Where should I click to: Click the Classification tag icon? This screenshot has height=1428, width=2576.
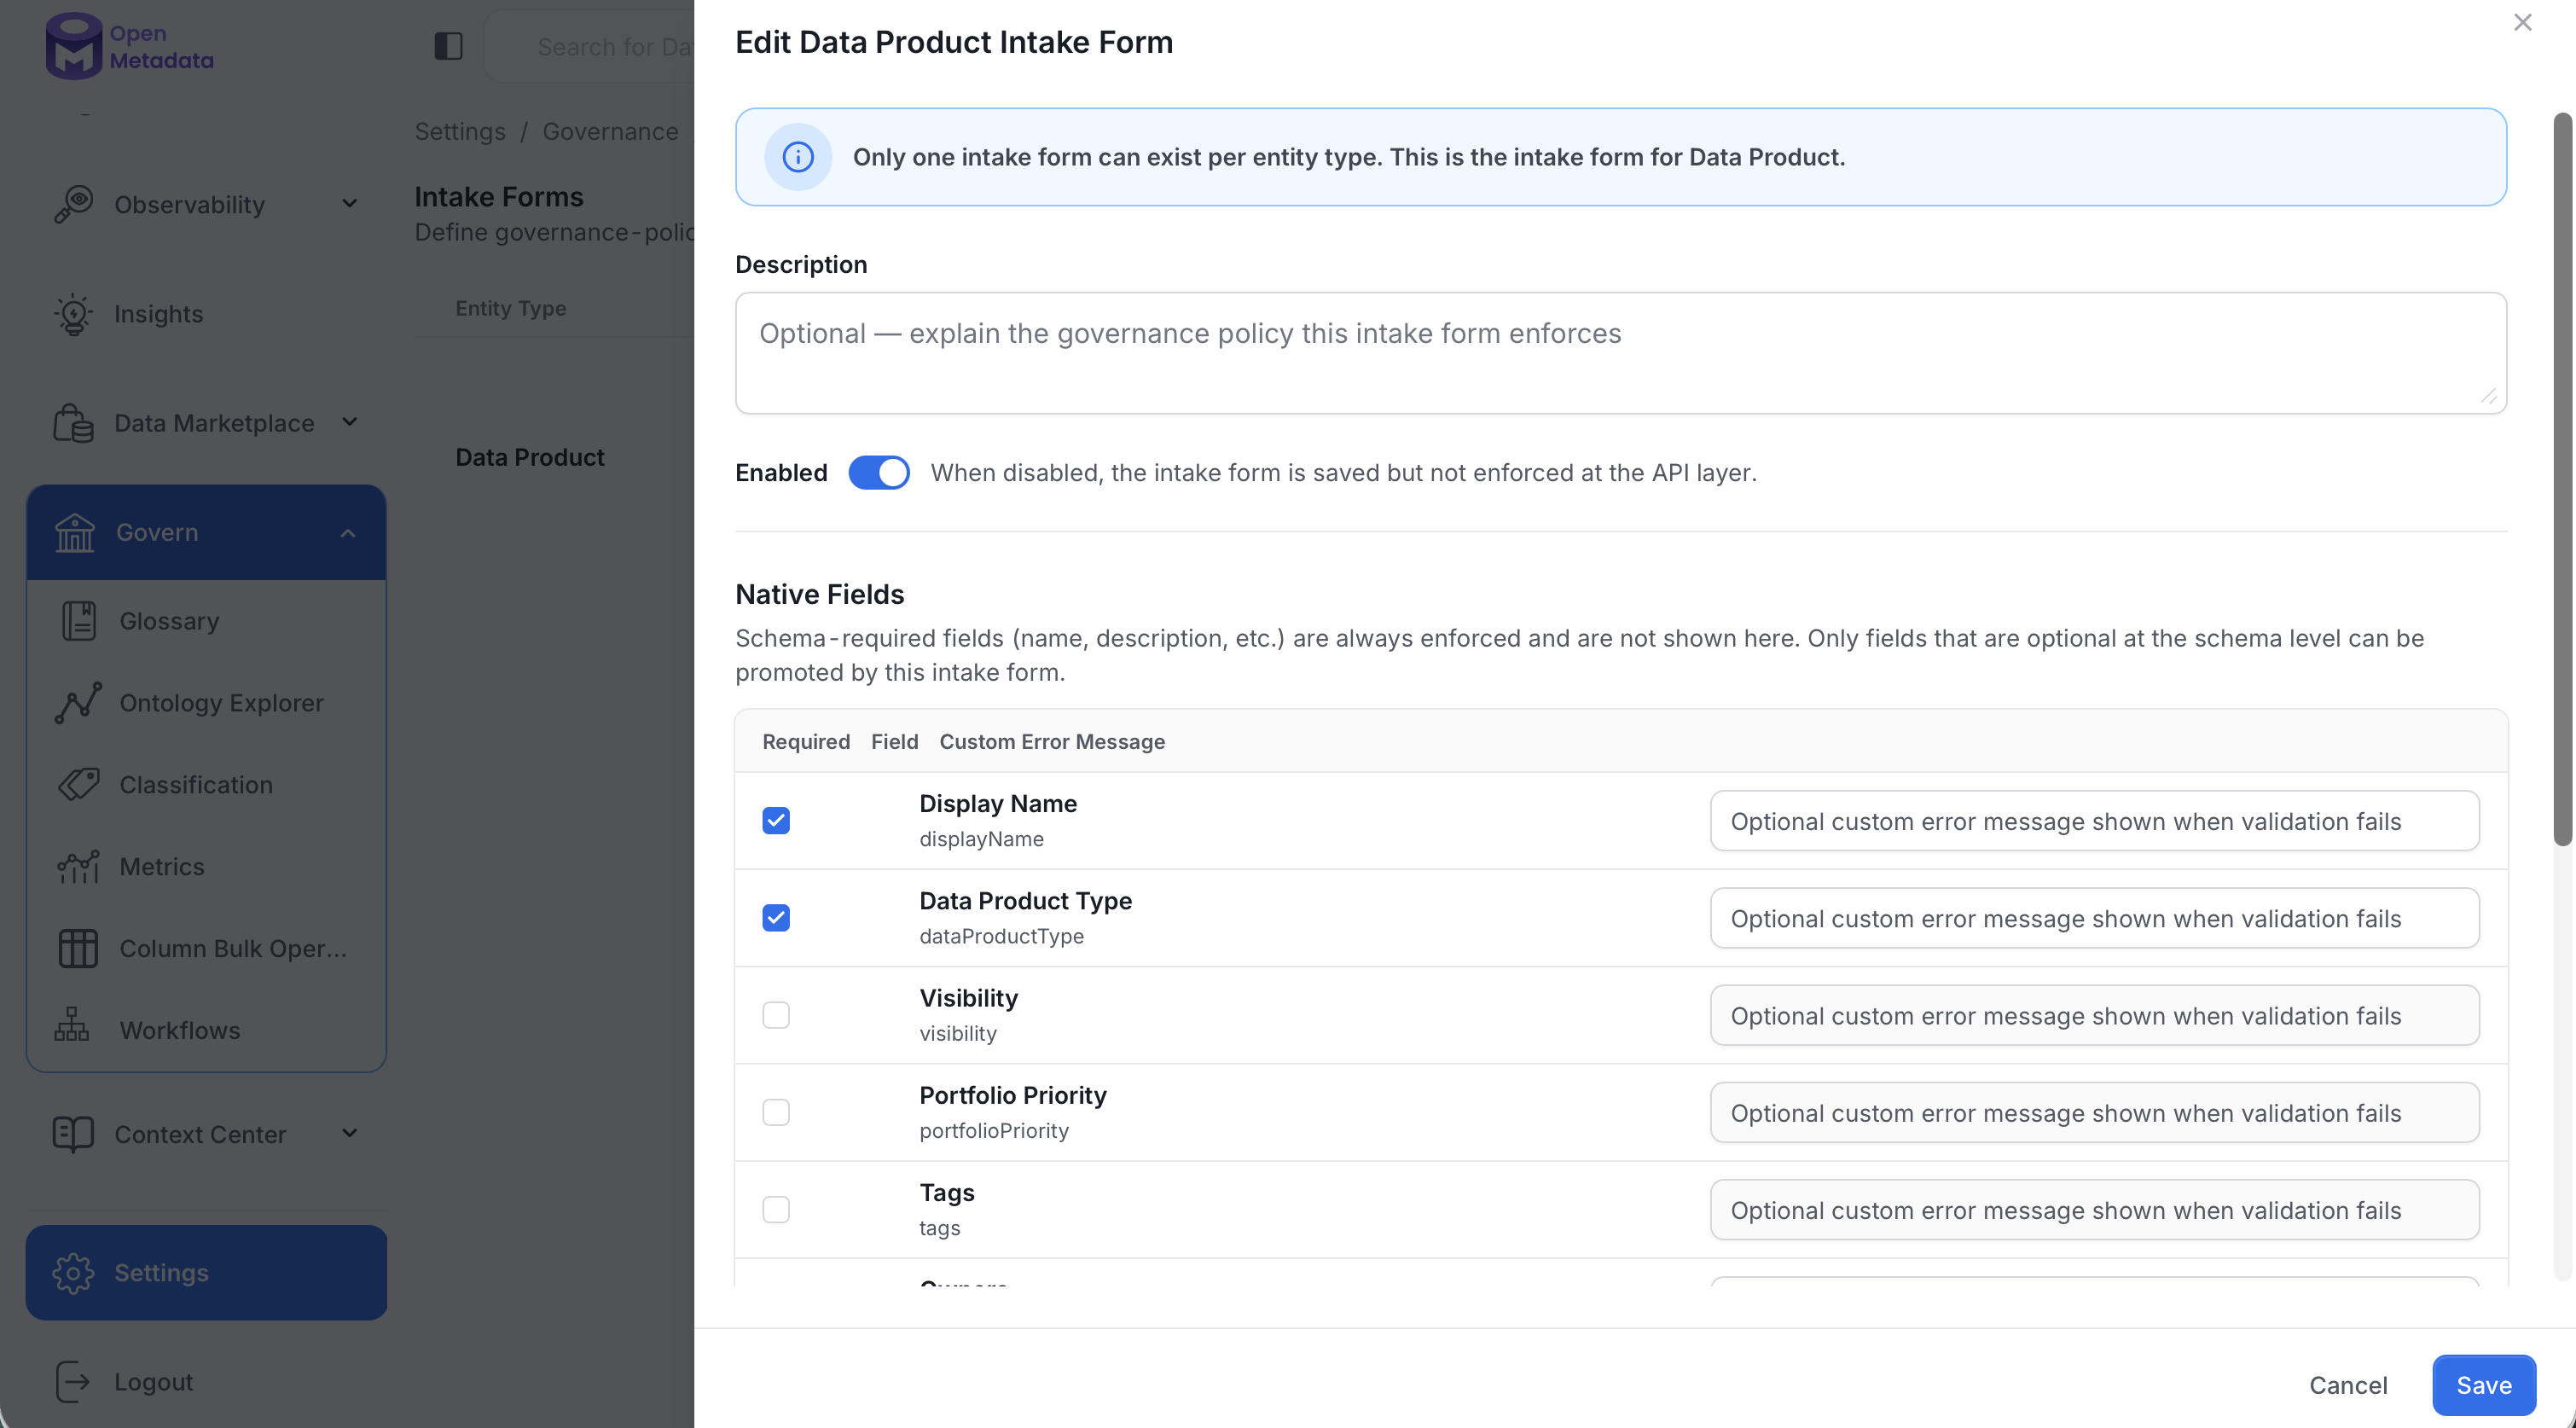(x=79, y=785)
